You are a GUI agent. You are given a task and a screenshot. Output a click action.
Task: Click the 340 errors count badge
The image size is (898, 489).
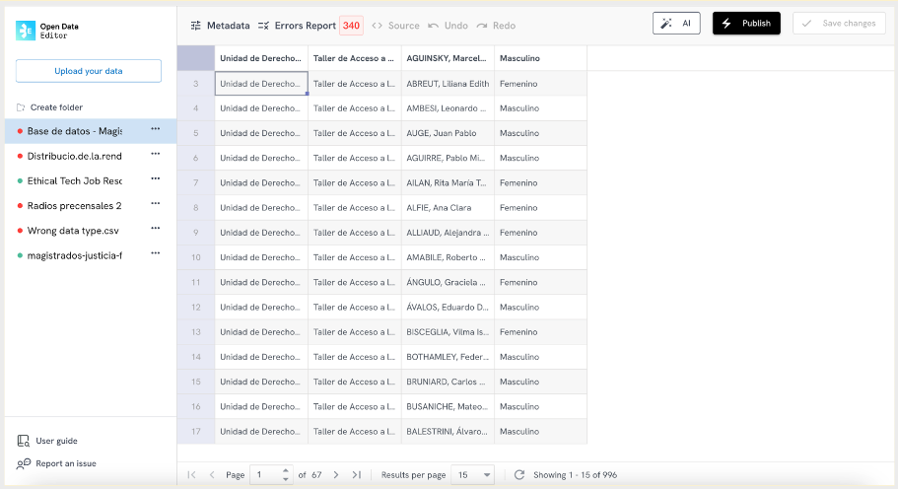tap(351, 26)
